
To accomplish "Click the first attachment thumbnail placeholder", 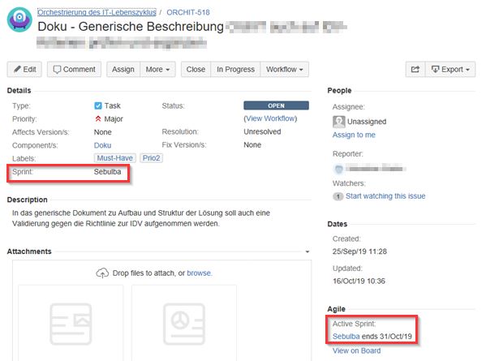I will tap(71, 323).
